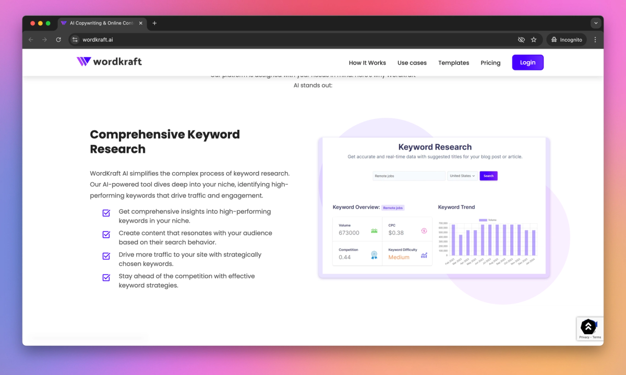Click the 'Keyword Trend' label
The height and width of the screenshot is (375, 626).
pos(456,207)
